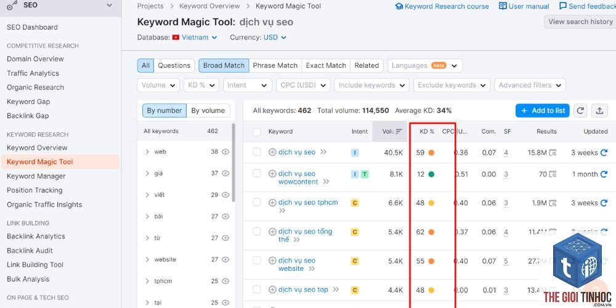Screen dimensions: 616x308
Task: Open Domain Overview in the sidebar
Action: click(35, 59)
